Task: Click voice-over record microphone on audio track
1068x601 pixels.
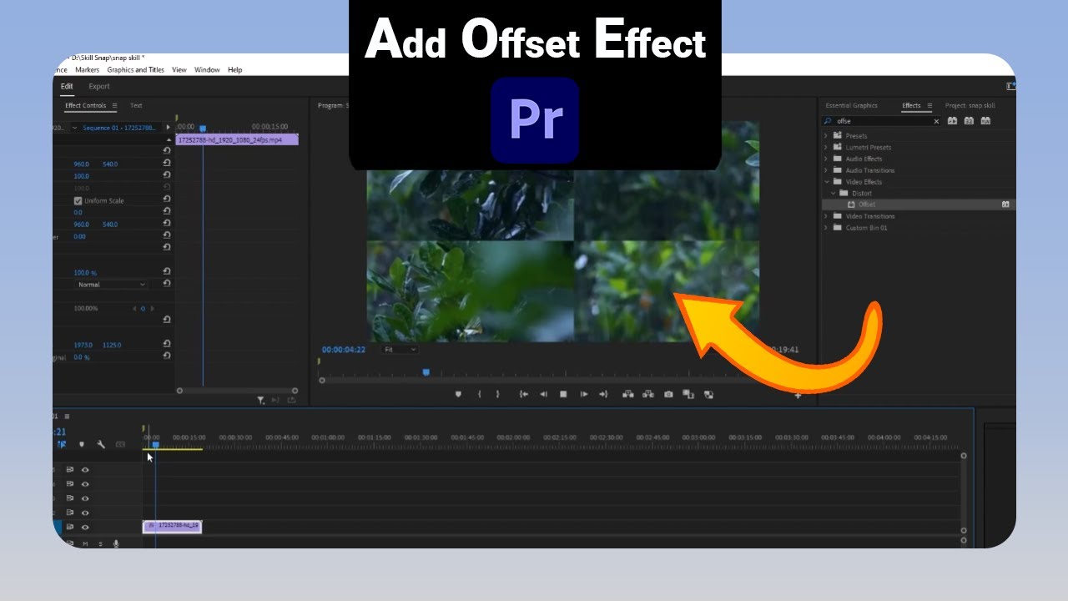Action: pos(116,543)
